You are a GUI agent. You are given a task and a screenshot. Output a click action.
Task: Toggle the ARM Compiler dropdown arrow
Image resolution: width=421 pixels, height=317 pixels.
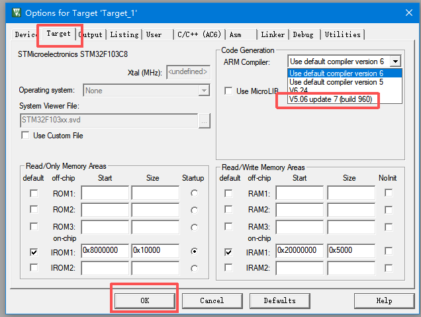pyautogui.click(x=395, y=62)
